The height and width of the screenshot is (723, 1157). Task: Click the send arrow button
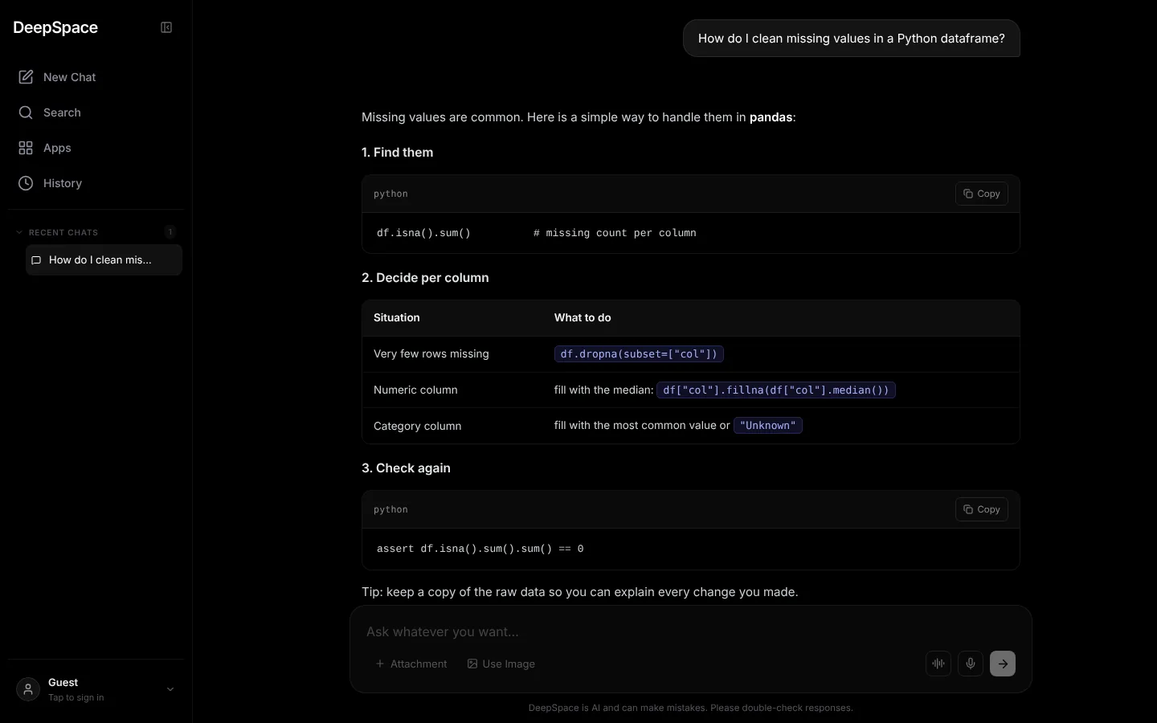click(1003, 664)
